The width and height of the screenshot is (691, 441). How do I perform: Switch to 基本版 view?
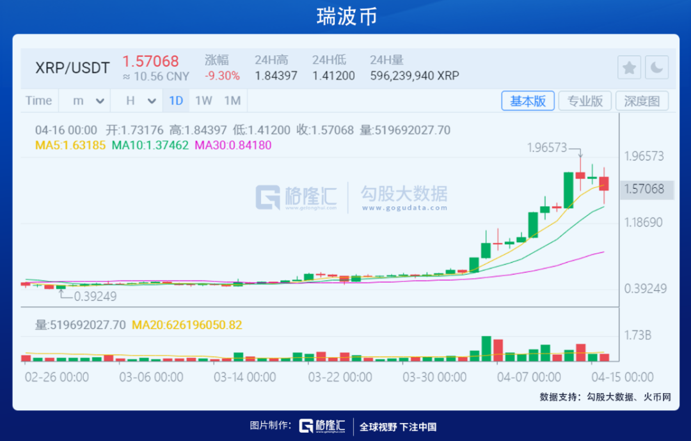coord(527,101)
